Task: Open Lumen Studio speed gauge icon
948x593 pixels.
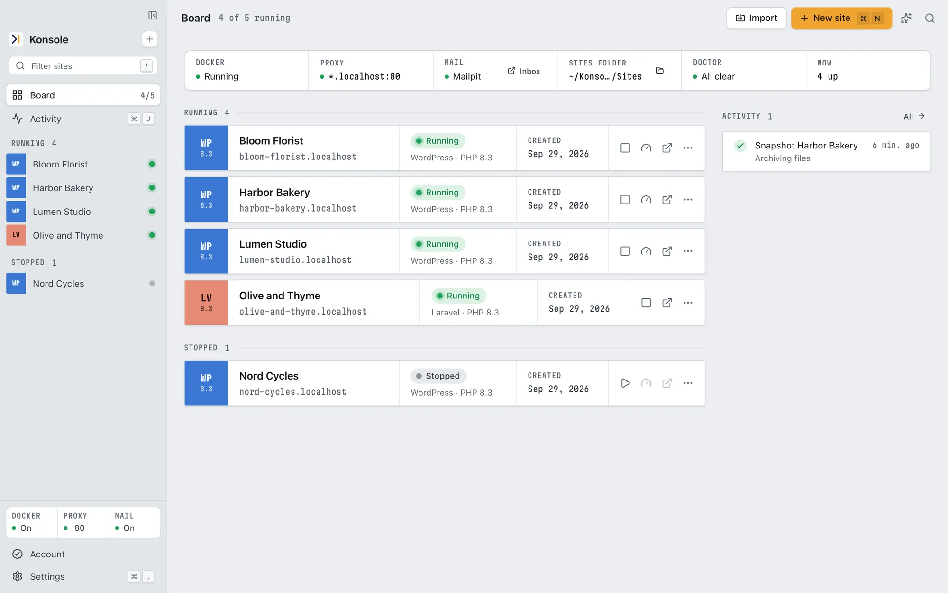Action: point(646,251)
